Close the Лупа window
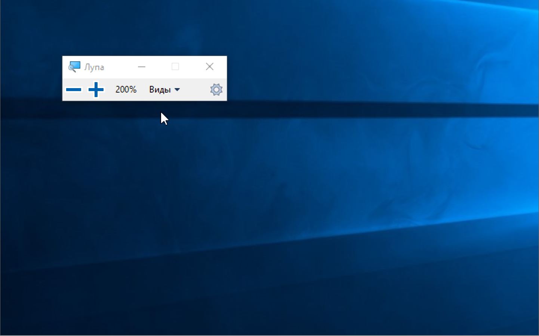539x336 pixels. (x=210, y=67)
